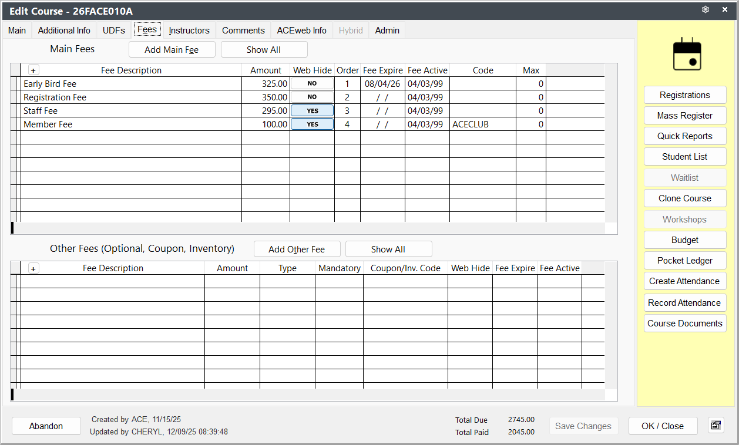Select the Fees tab
Viewport: 739px width, 445px height.
(147, 29)
